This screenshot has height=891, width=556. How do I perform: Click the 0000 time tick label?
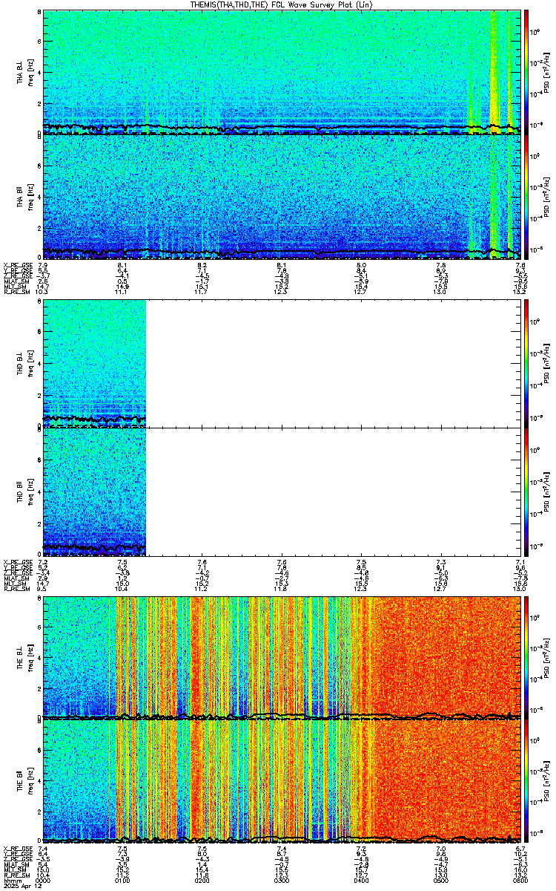44,881
